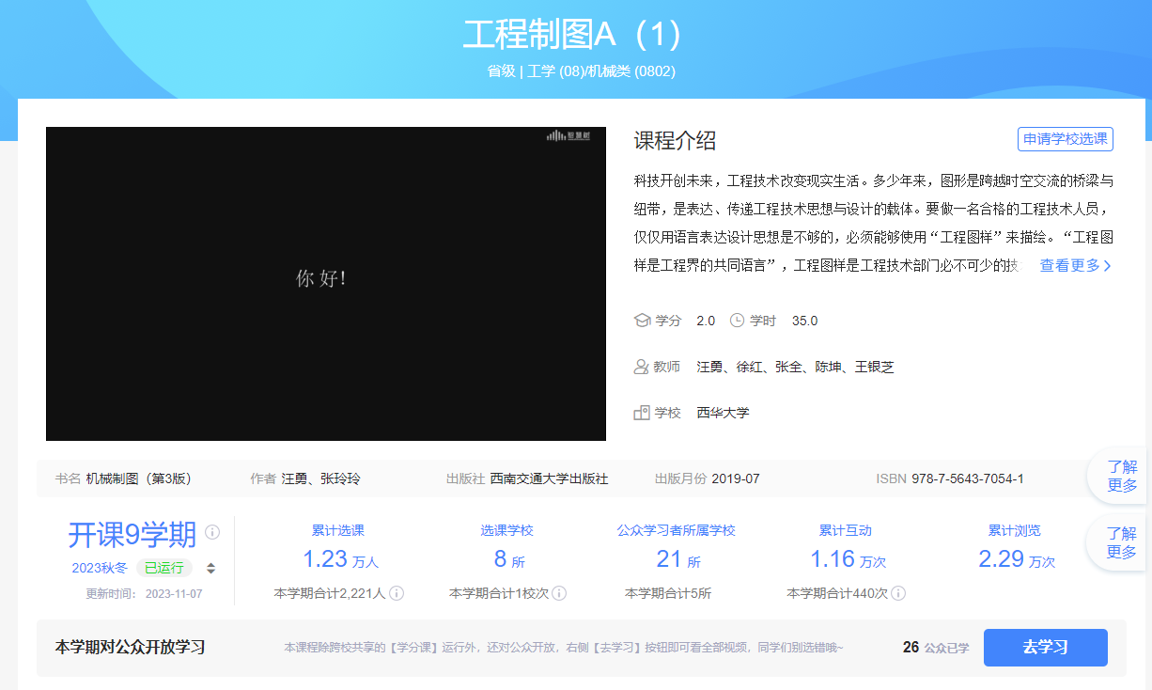Click info icon beside 本学期合计2,221人
This screenshot has width=1152, height=690.
397,593
